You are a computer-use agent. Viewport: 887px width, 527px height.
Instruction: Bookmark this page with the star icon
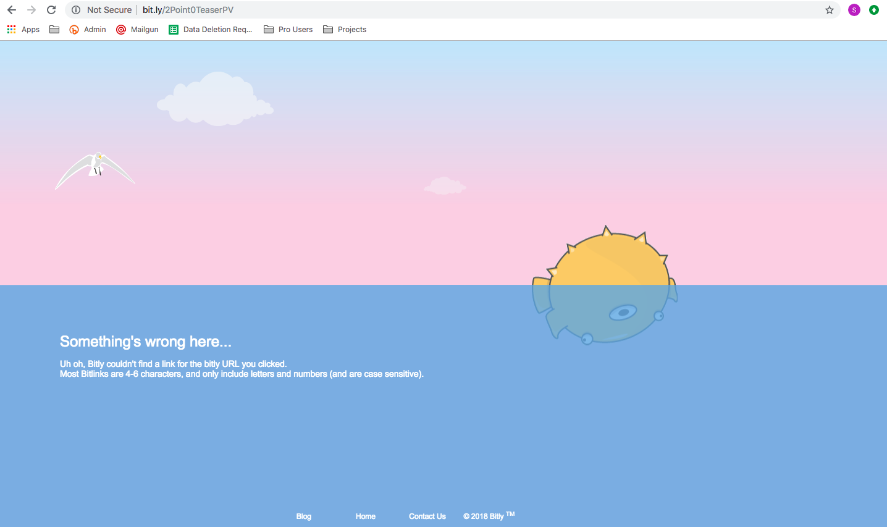pyautogui.click(x=830, y=10)
